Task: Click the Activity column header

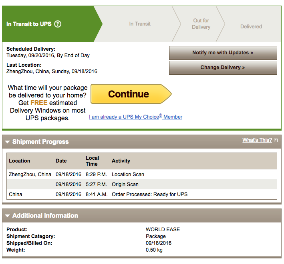Action: (121, 161)
